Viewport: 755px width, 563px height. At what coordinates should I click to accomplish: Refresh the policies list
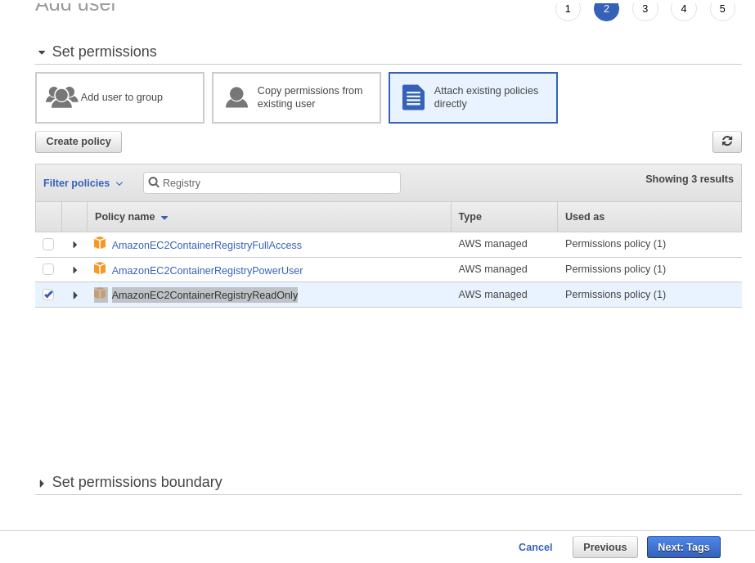click(726, 142)
